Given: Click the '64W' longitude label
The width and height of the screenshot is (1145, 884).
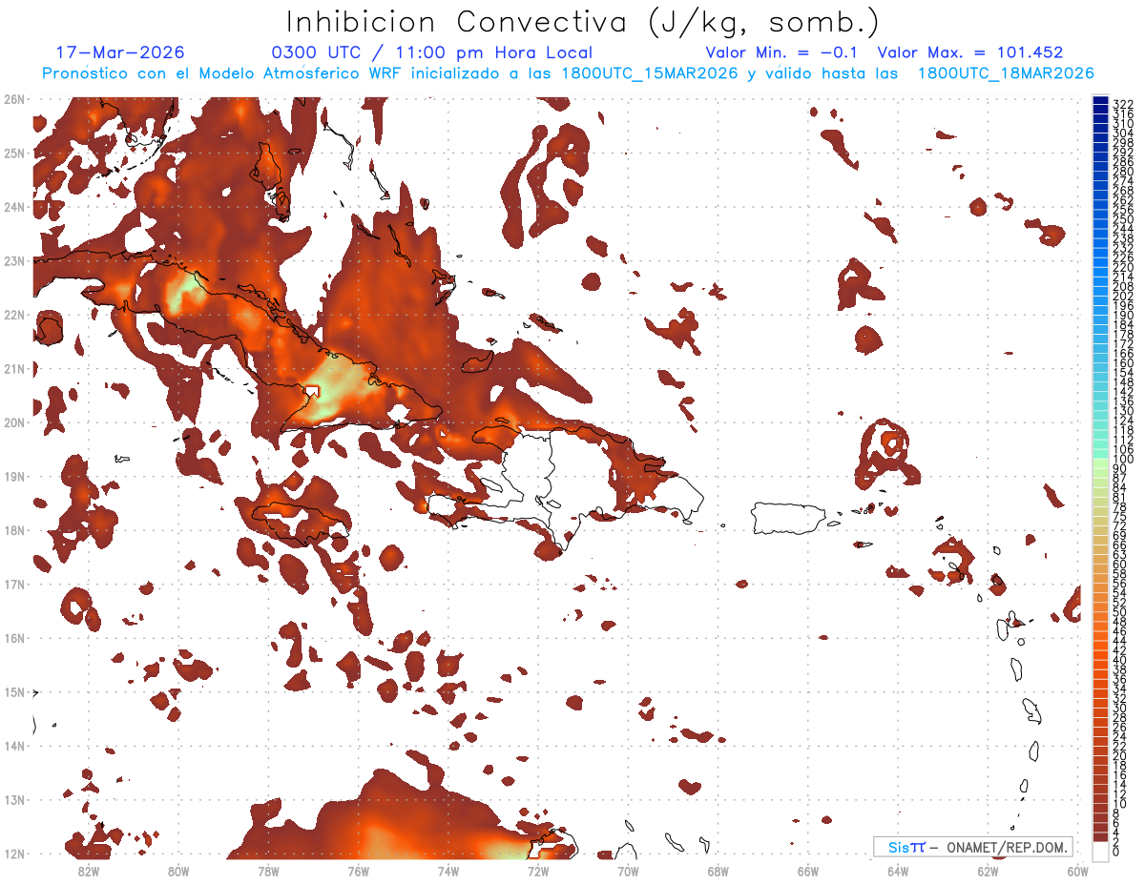Looking at the screenshot, I should point(898,871).
